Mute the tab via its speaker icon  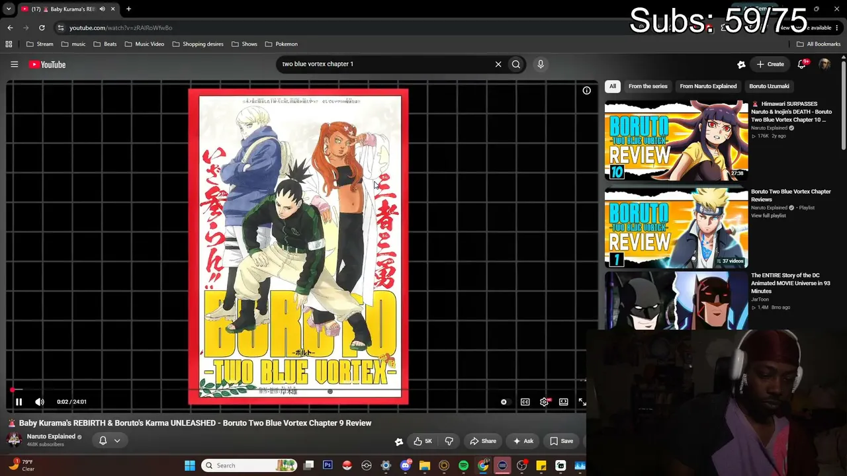click(103, 9)
